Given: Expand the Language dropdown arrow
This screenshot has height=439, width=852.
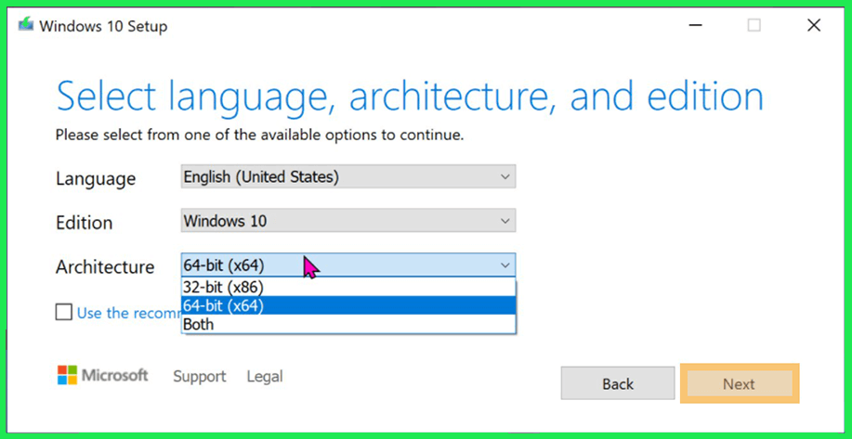Looking at the screenshot, I should pyautogui.click(x=505, y=176).
